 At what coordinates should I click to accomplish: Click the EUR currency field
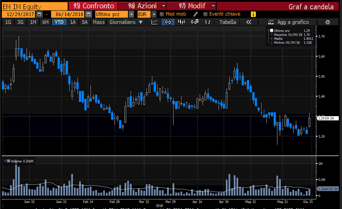point(144,14)
